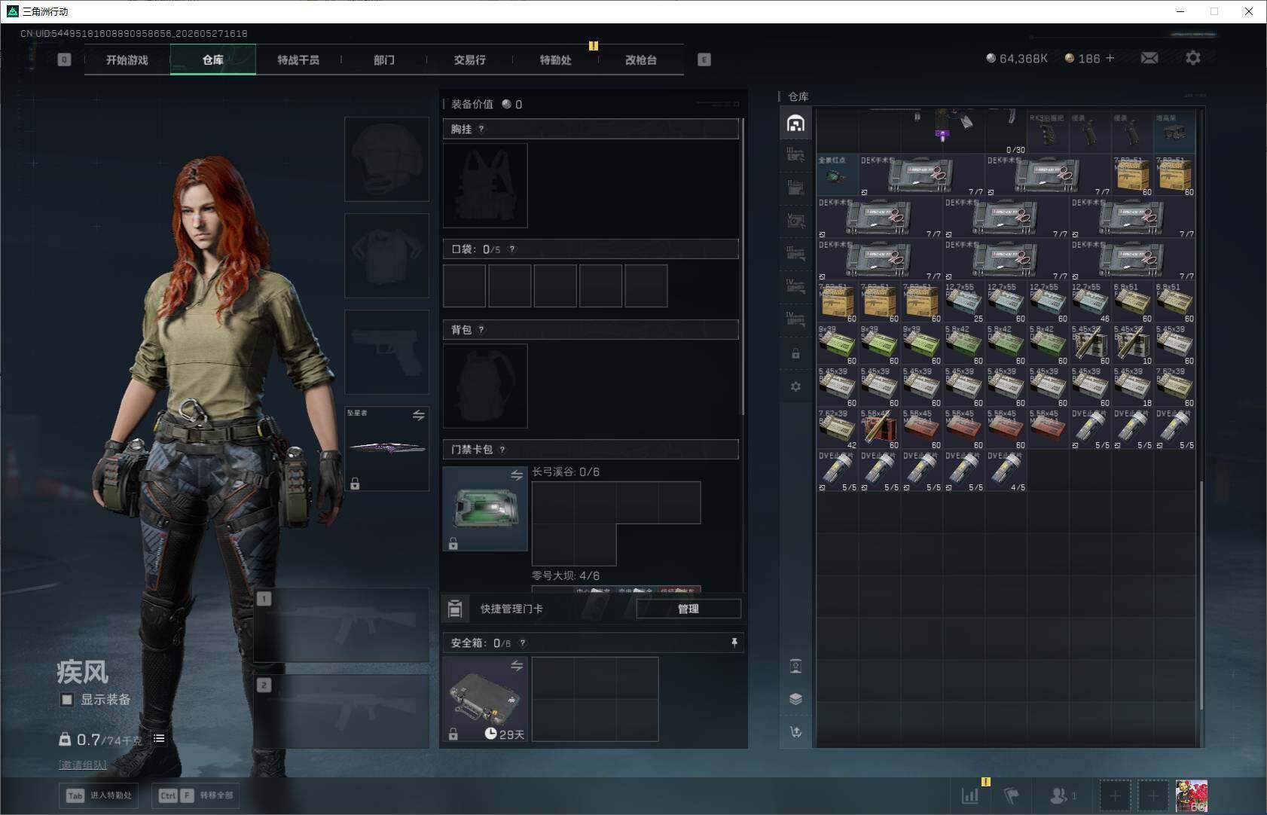Screen dimensions: 1267x815
Task: Open the flags icon in bottom bar
Action: tap(1012, 795)
